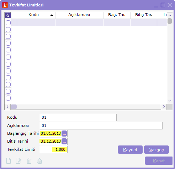Click the Tevkifat Limiti value field
This screenshot has height=169, width=175.
pos(54,149)
